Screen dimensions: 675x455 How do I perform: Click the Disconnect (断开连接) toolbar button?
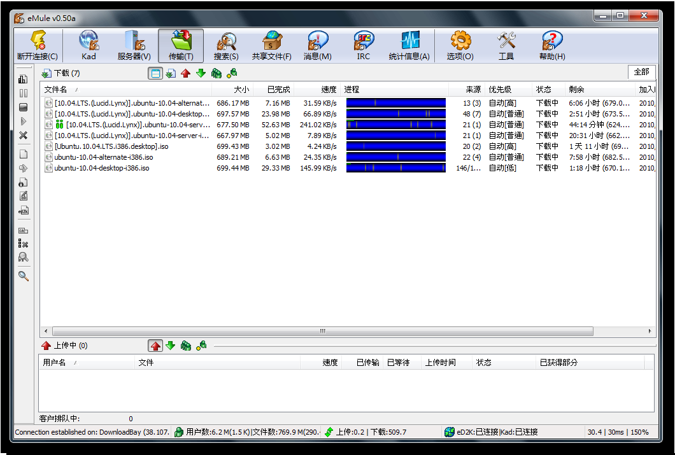click(x=38, y=46)
